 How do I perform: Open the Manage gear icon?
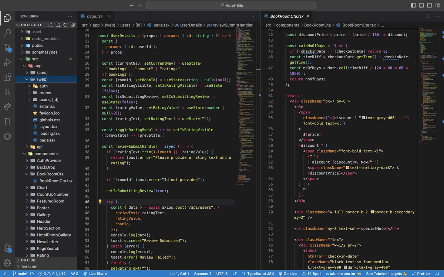click(x=7, y=263)
